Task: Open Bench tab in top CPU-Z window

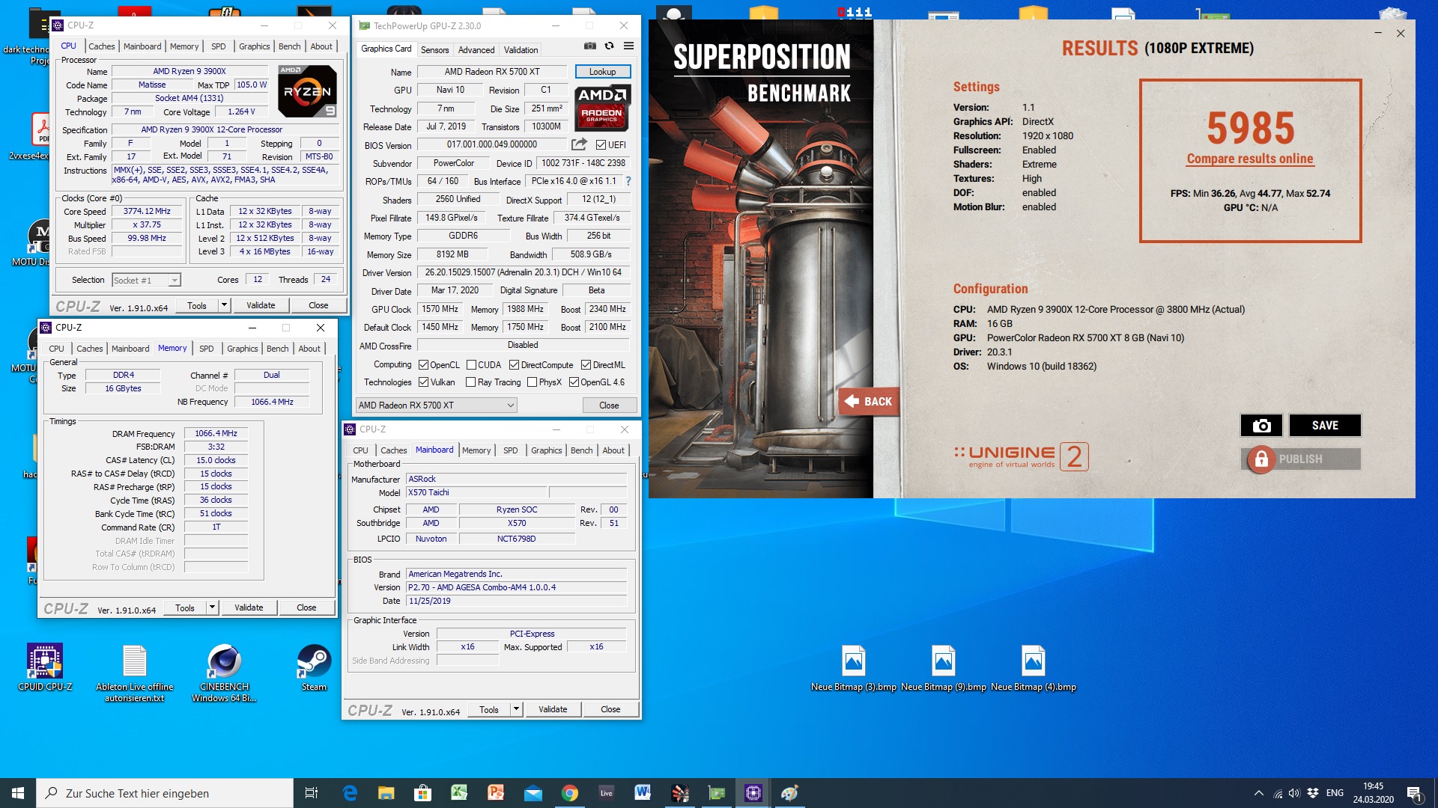Action: click(289, 46)
